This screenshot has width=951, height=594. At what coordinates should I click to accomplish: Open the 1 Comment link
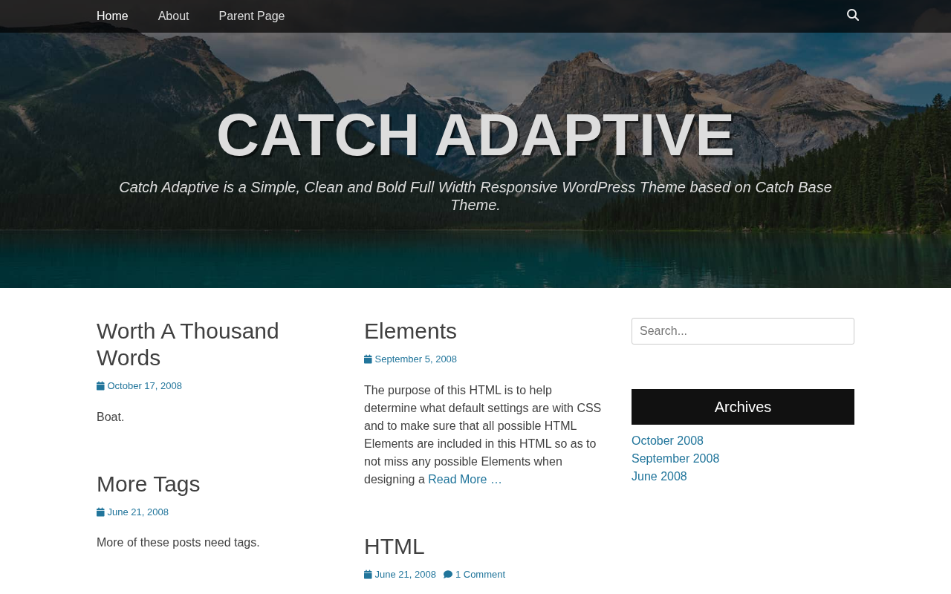[480, 575]
